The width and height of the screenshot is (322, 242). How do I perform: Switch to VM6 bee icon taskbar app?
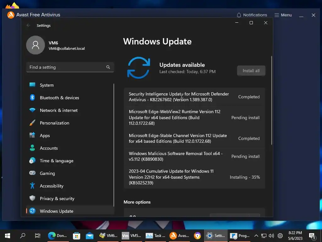coord(108,236)
